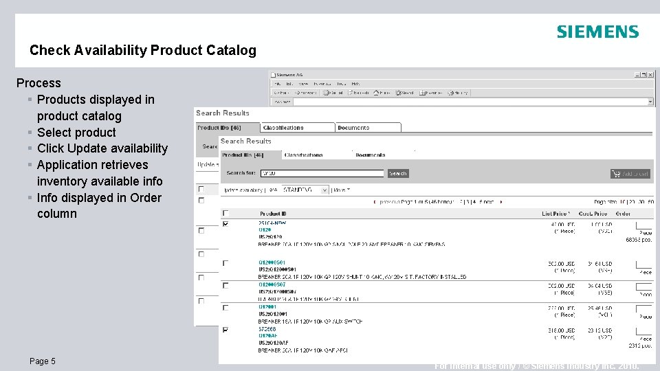Set page size to 50

pyautogui.click(x=651, y=202)
